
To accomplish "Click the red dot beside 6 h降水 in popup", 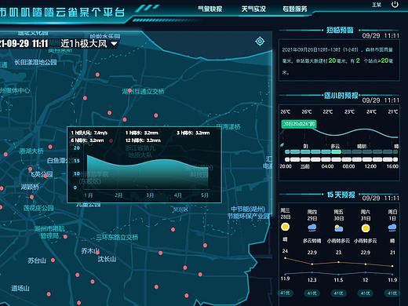I will [x=111, y=140].
